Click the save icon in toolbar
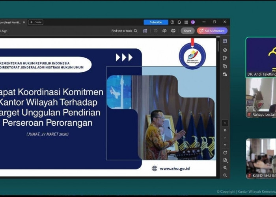 pyautogui.click(x=156, y=31)
